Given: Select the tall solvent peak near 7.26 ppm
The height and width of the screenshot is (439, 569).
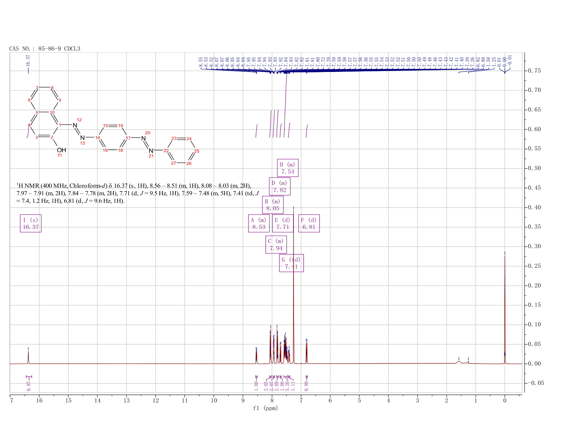Looking at the screenshot, I should coord(293,285).
